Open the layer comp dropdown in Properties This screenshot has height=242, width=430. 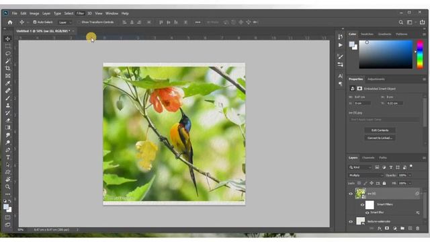(x=384, y=120)
